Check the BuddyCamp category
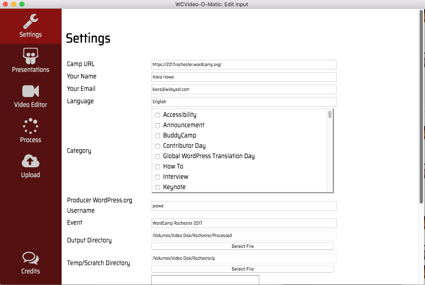 (158, 136)
